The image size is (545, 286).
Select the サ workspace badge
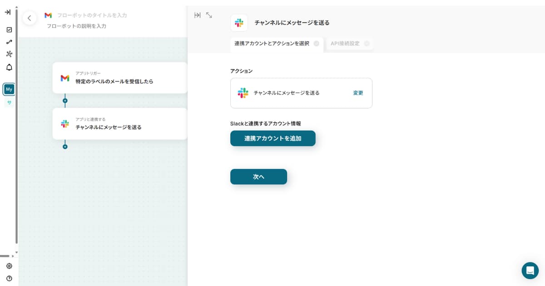coord(9,103)
